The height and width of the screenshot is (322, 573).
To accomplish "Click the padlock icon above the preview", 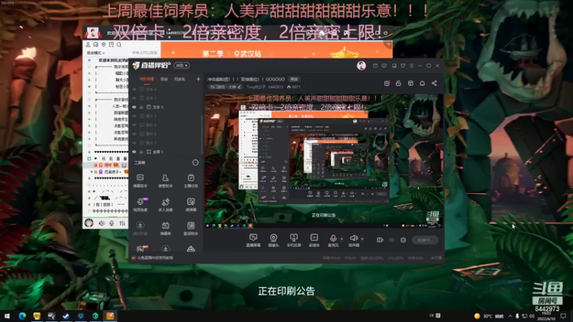I will 398,83.
